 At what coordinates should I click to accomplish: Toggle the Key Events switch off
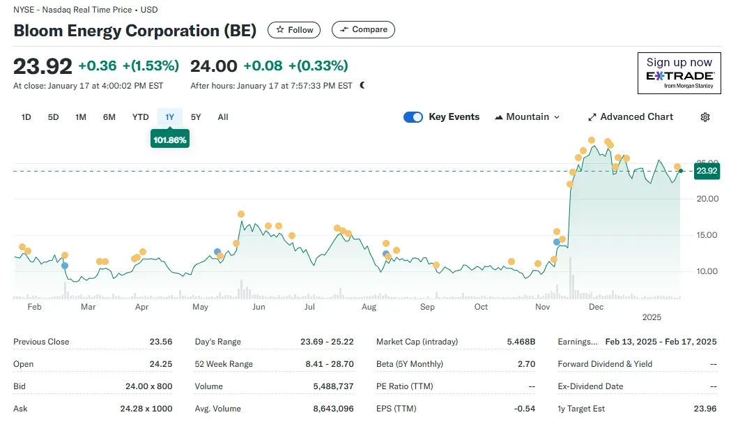click(413, 117)
